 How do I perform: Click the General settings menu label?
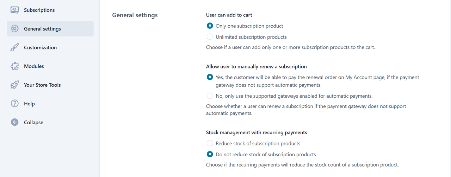click(42, 29)
